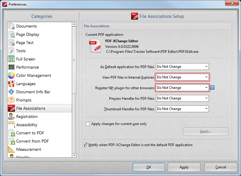Image resolution: width=241 pixels, height=176 pixels.
Task: Select the Page Display category
Action: pyautogui.click(x=40, y=34)
